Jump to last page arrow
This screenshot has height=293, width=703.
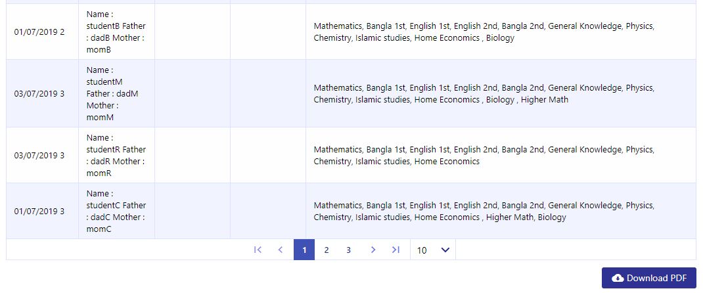click(x=396, y=250)
